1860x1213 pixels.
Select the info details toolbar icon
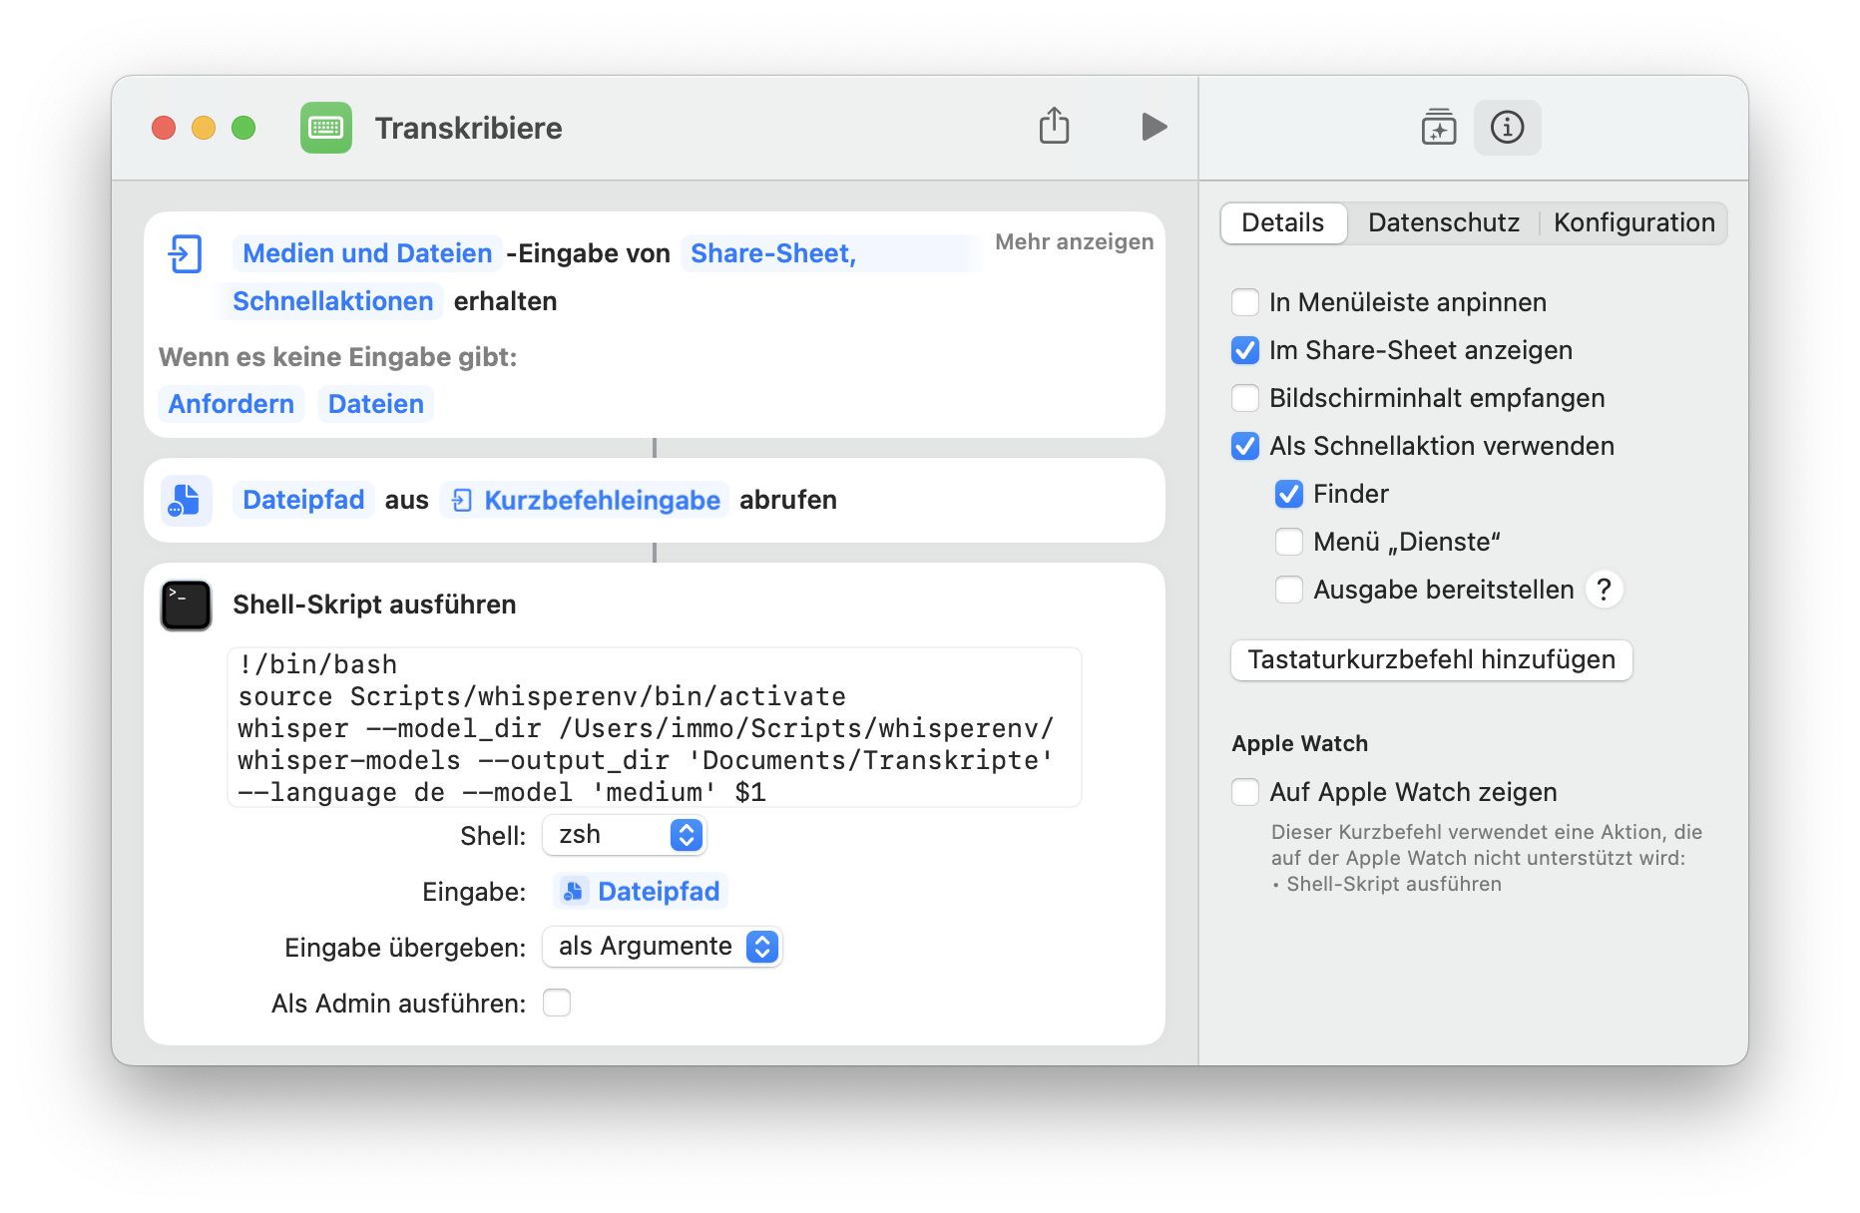point(1507,128)
